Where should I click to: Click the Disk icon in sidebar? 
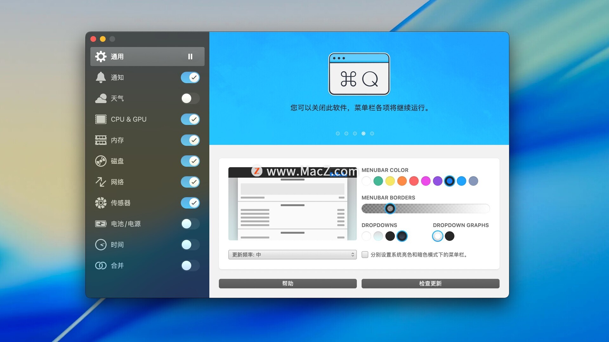coord(101,161)
